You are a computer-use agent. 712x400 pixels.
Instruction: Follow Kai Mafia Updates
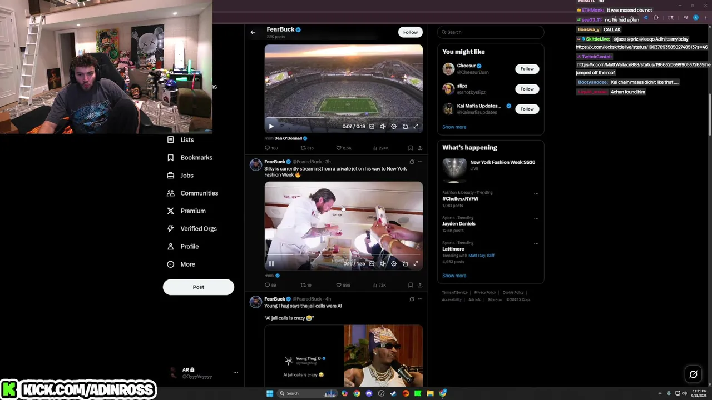pyautogui.click(x=527, y=109)
